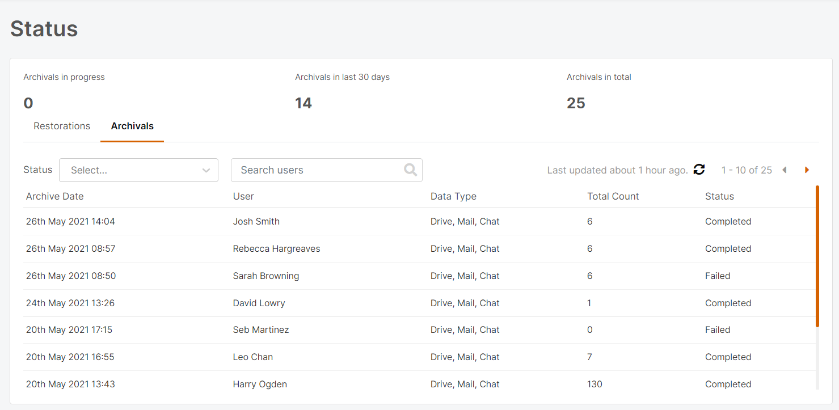839x410 pixels.
Task: Go to previous page of archivals
Action: pos(785,170)
